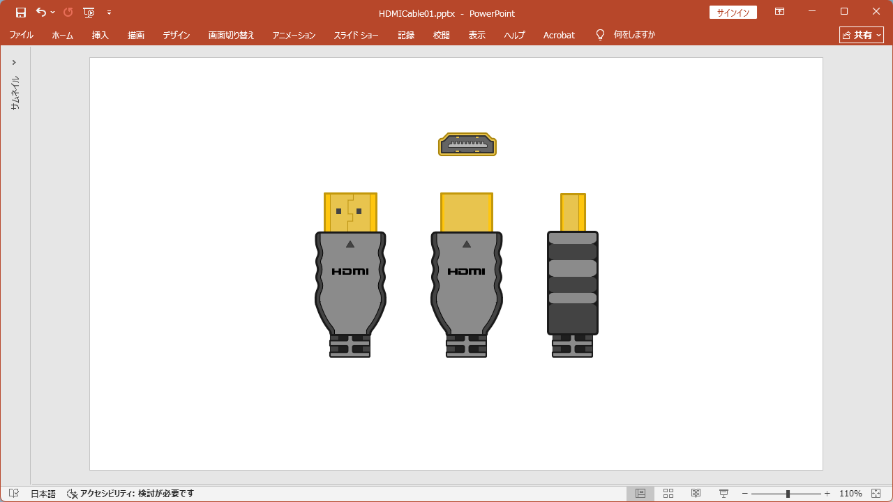
Task: Start slideshow from beginning via toolbar icon
Action: [x=89, y=13]
